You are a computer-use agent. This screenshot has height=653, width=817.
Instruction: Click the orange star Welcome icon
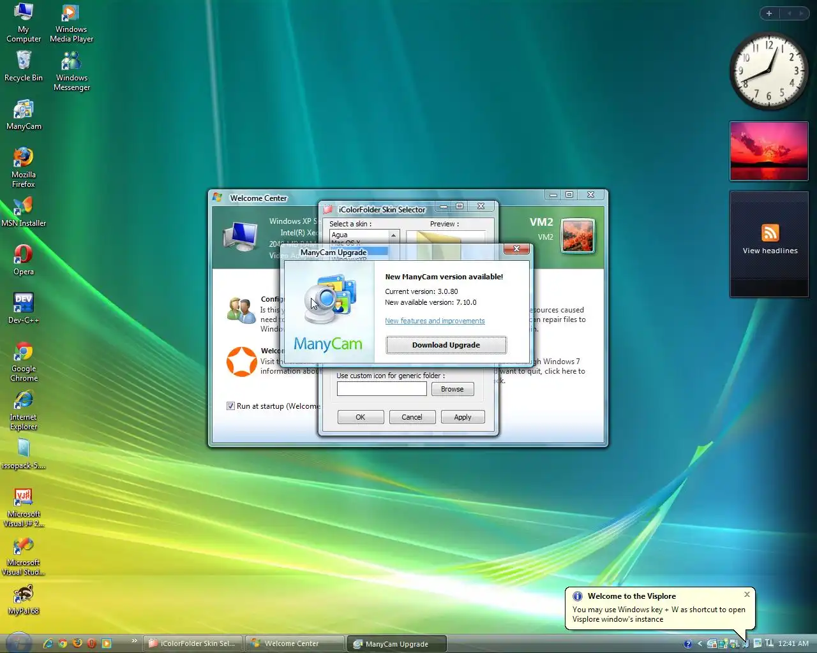click(x=242, y=362)
